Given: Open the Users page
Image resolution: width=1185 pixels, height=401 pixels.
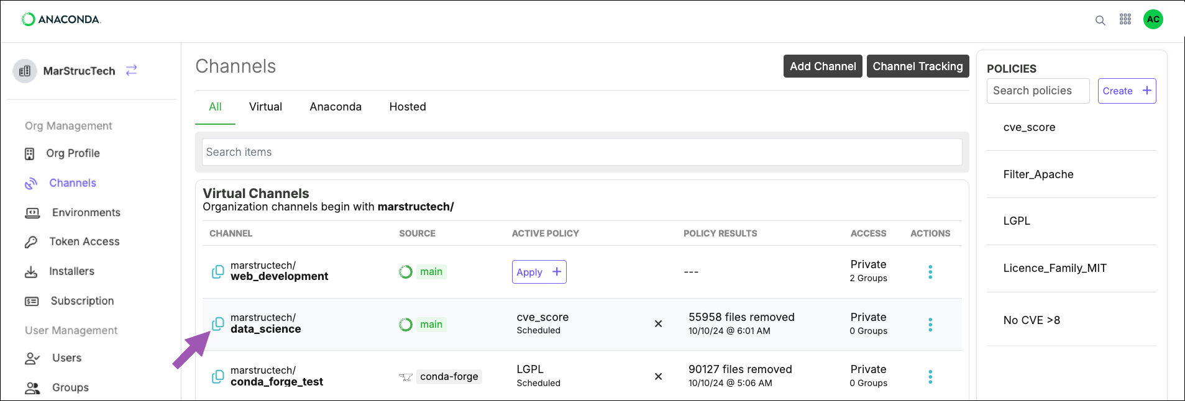Looking at the screenshot, I should click(66, 358).
